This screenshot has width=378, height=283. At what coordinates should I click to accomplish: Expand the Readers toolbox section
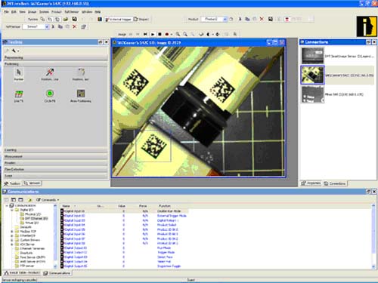56,163
